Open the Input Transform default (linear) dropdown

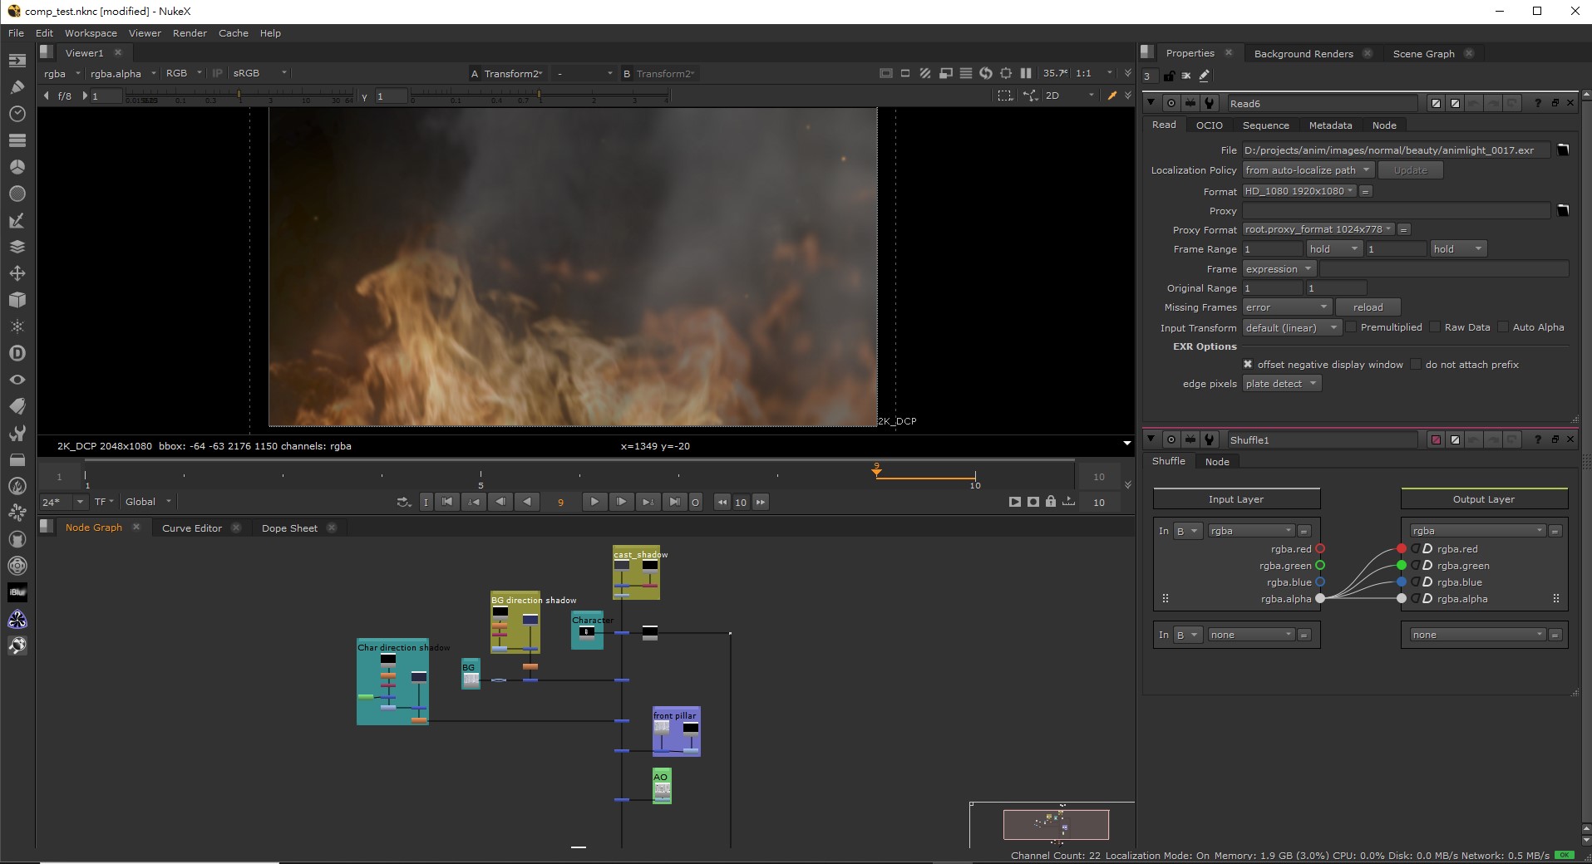1292,328
